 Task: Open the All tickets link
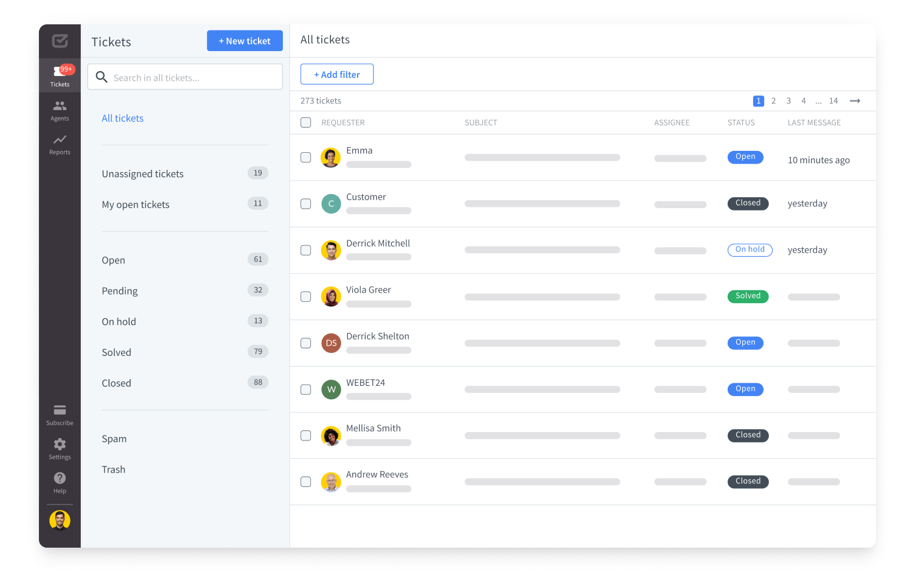pyautogui.click(x=122, y=118)
